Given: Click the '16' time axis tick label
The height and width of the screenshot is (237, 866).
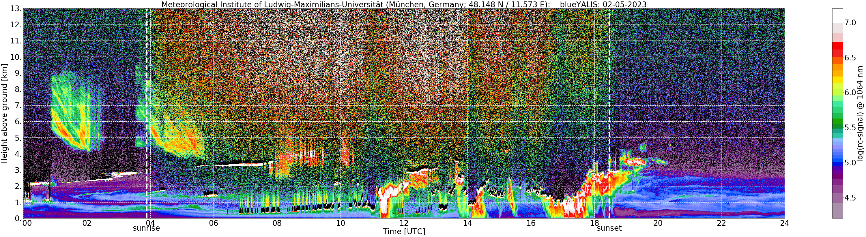Looking at the screenshot, I should point(531,223).
